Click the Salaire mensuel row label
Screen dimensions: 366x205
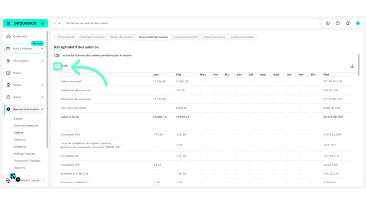click(71, 82)
